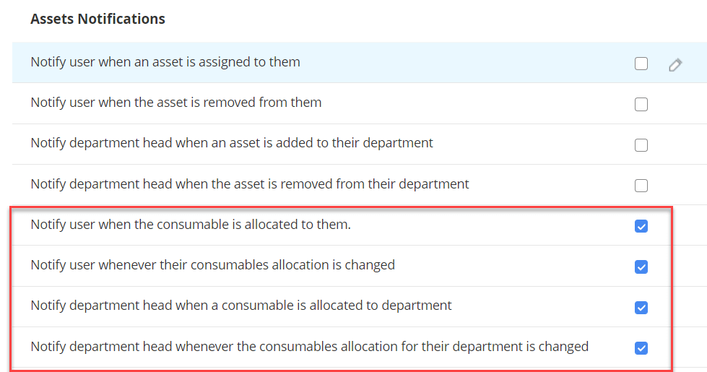The width and height of the screenshot is (707, 372).
Task: Select "Notify user when an asset is assigned" text
Action: pyautogui.click(x=165, y=62)
